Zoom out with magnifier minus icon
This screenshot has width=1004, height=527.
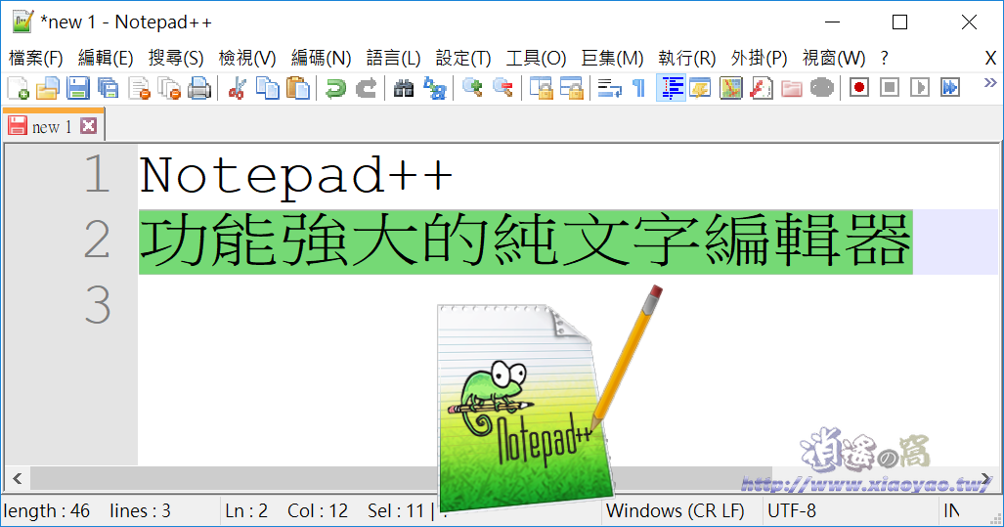click(502, 88)
